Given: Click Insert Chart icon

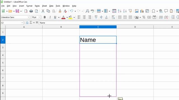Looking at the screenshot, I should (x=142, y=11).
